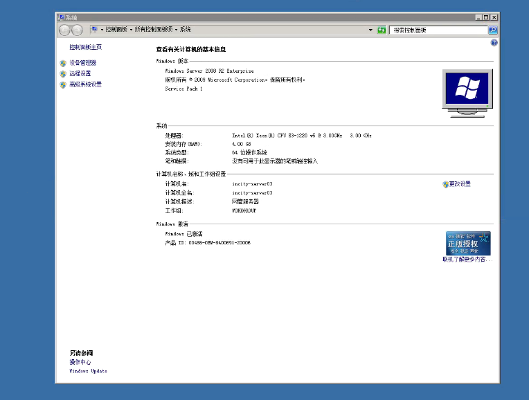
Task: Go forward with the Forward arrow button
Action: click(78, 30)
